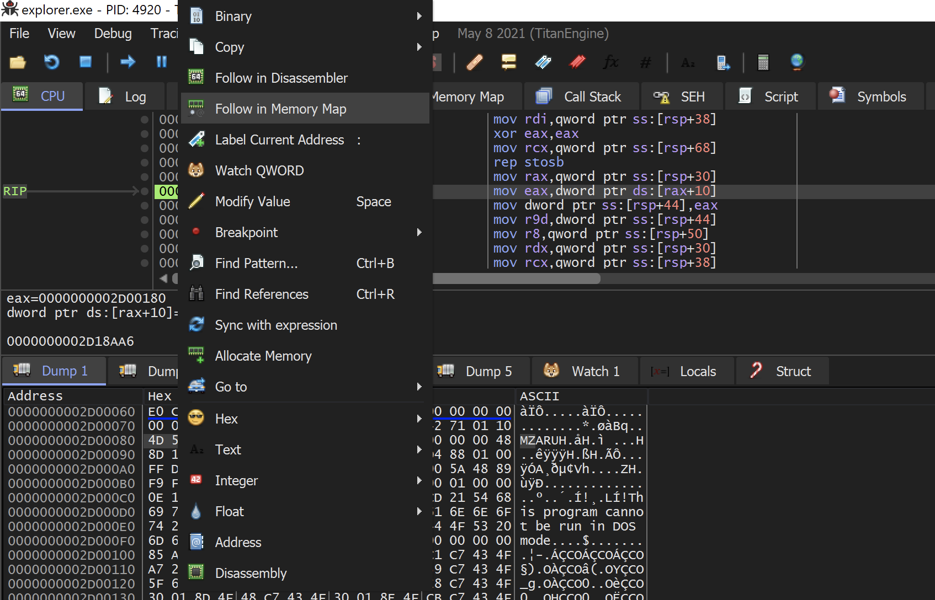
Task: Open the Bookmarks red toolbar icon
Action: pos(577,62)
